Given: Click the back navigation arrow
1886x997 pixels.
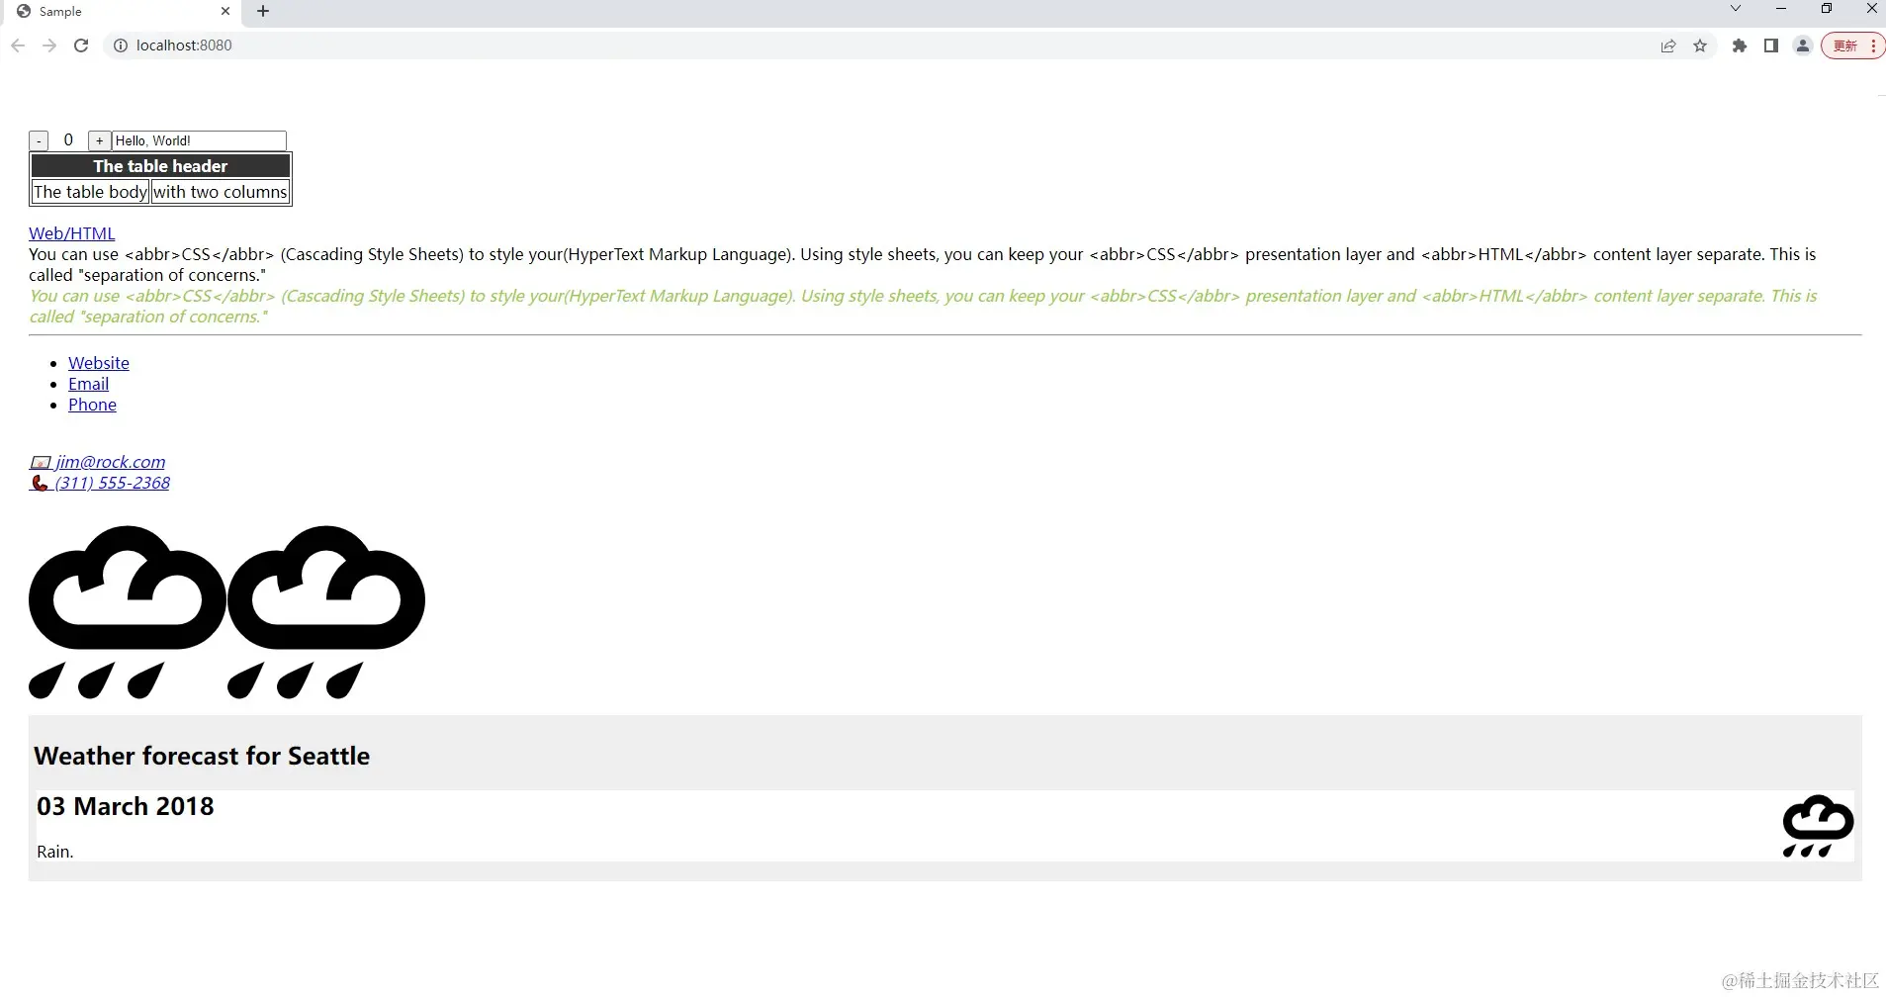Looking at the screenshot, I should pos(18,45).
